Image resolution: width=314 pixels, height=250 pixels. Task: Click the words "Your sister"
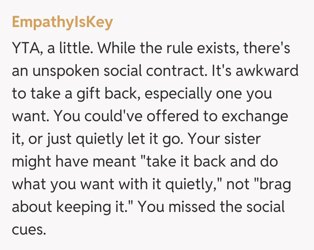coord(224,139)
